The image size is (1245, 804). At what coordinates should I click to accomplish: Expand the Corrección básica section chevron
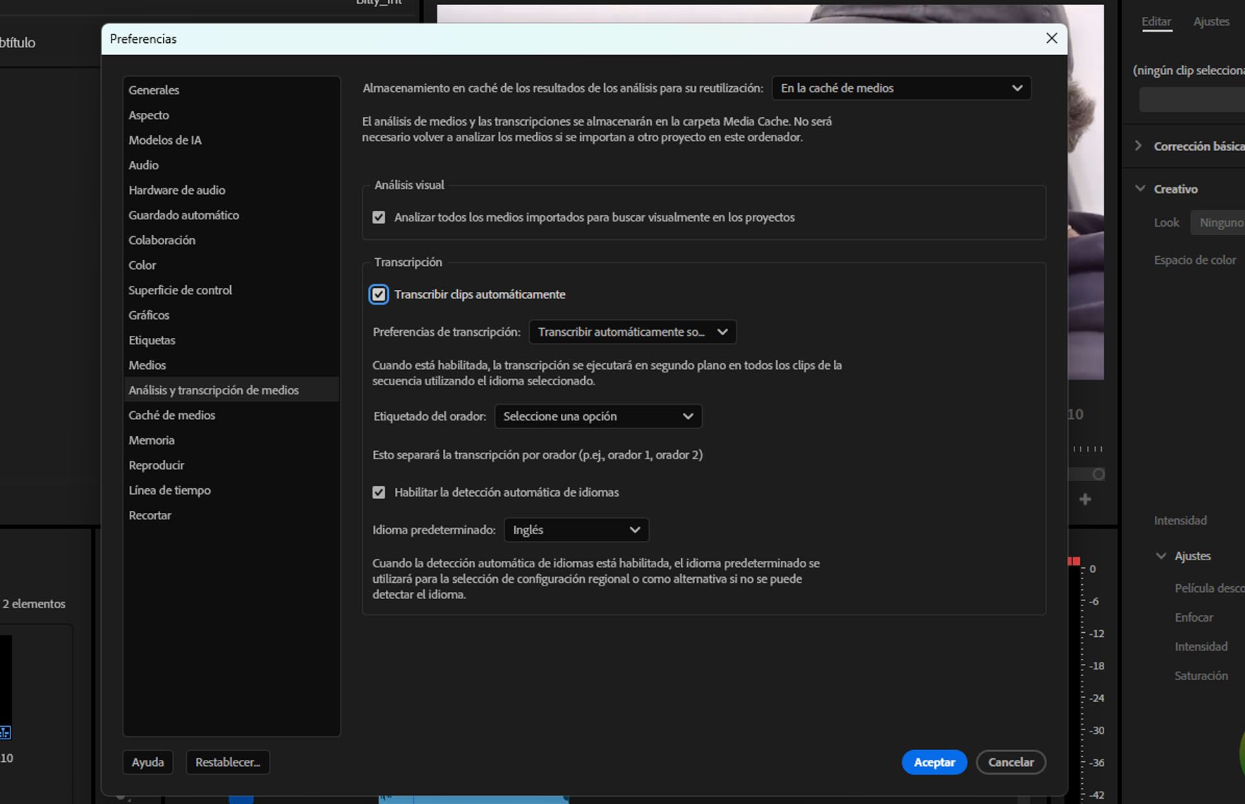pos(1138,146)
